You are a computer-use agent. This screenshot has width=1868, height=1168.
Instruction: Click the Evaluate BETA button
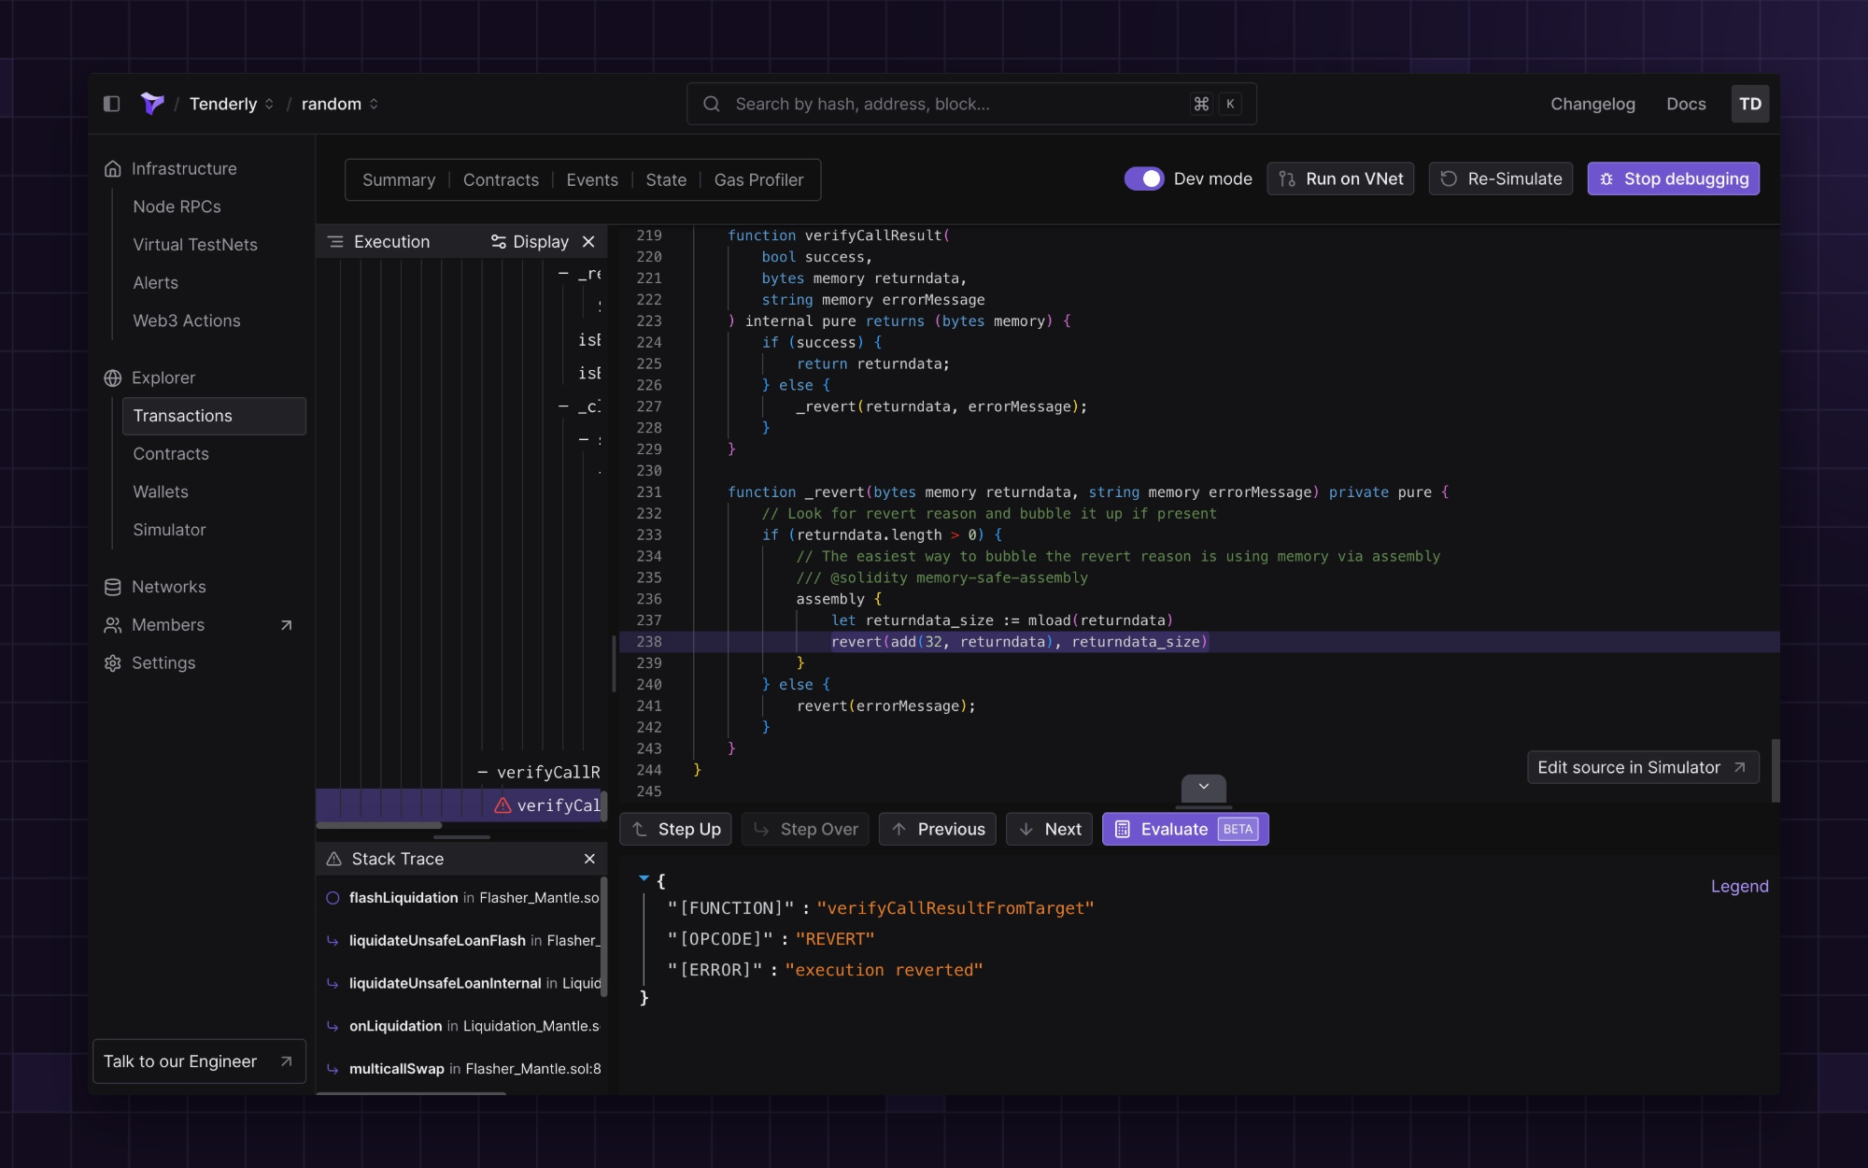coord(1184,829)
